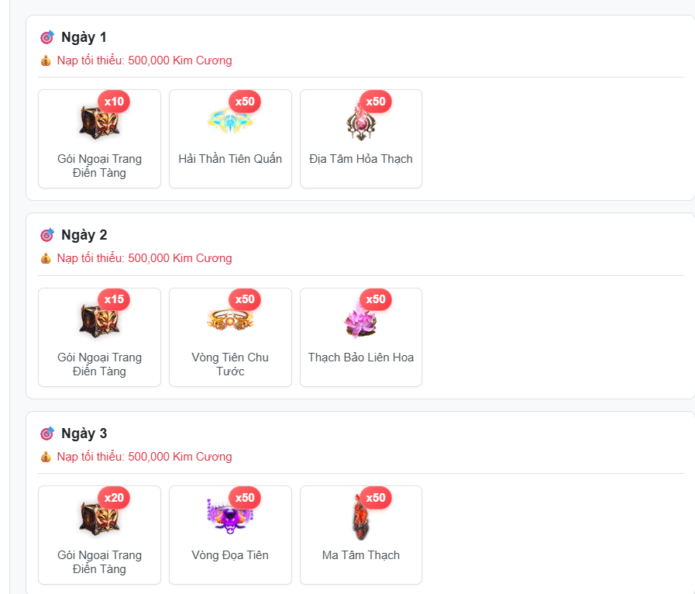695x594 pixels.
Task: Click the Day 3 Gói Ngoại Trang Điển Tàng label
Action: pos(99,562)
